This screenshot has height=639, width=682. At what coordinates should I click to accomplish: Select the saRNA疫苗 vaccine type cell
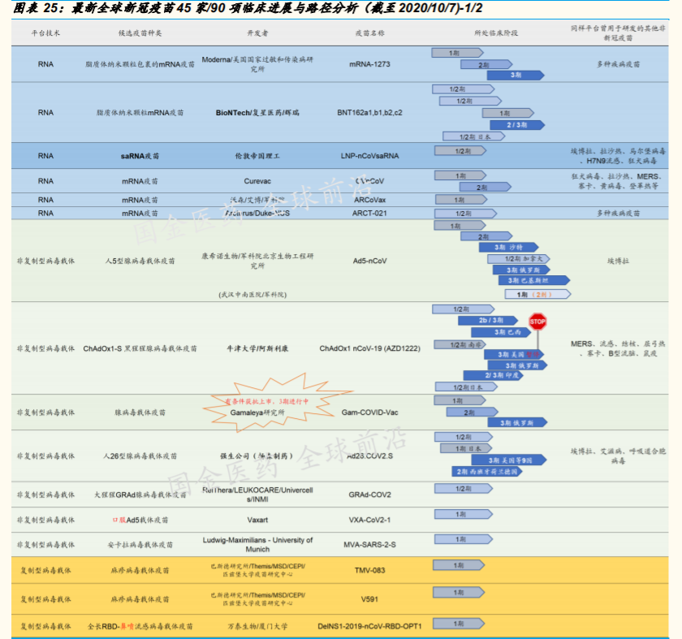click(140, 156)
